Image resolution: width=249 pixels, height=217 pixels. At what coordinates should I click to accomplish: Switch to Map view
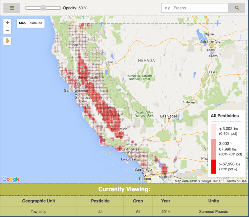coord(22,23)
